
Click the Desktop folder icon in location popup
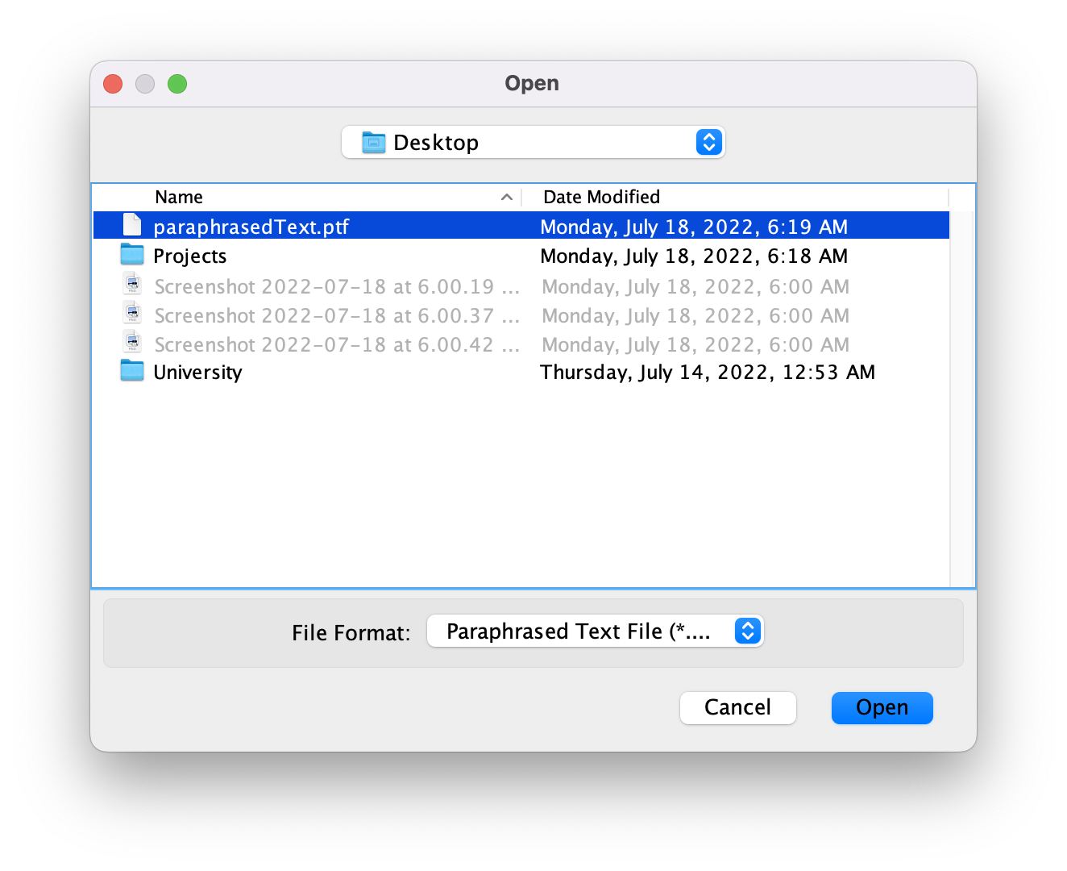(x=373, y=143)
